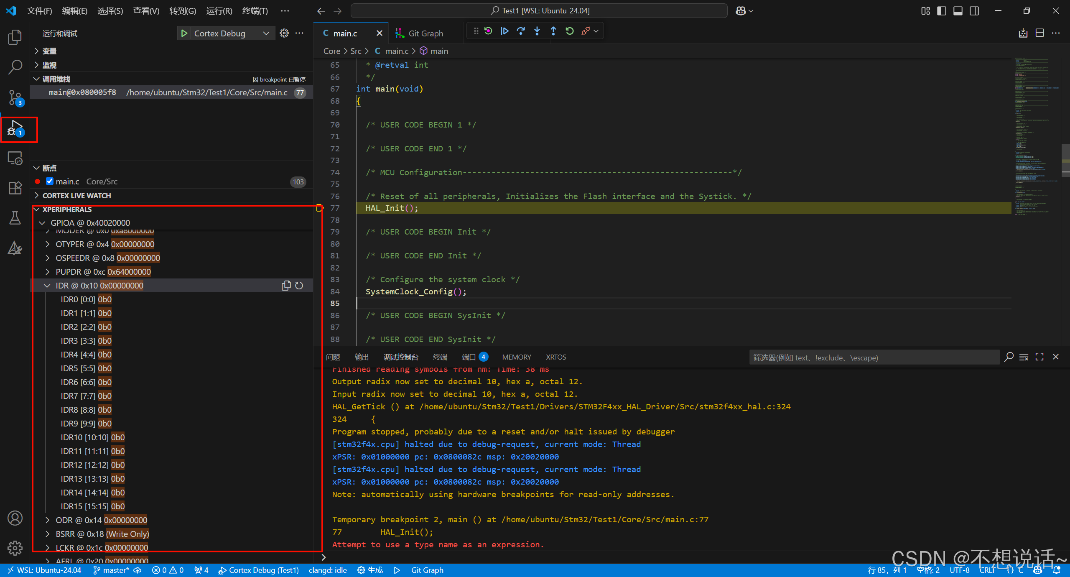Start the Cortex Debug session with the play button

[184, 33]
